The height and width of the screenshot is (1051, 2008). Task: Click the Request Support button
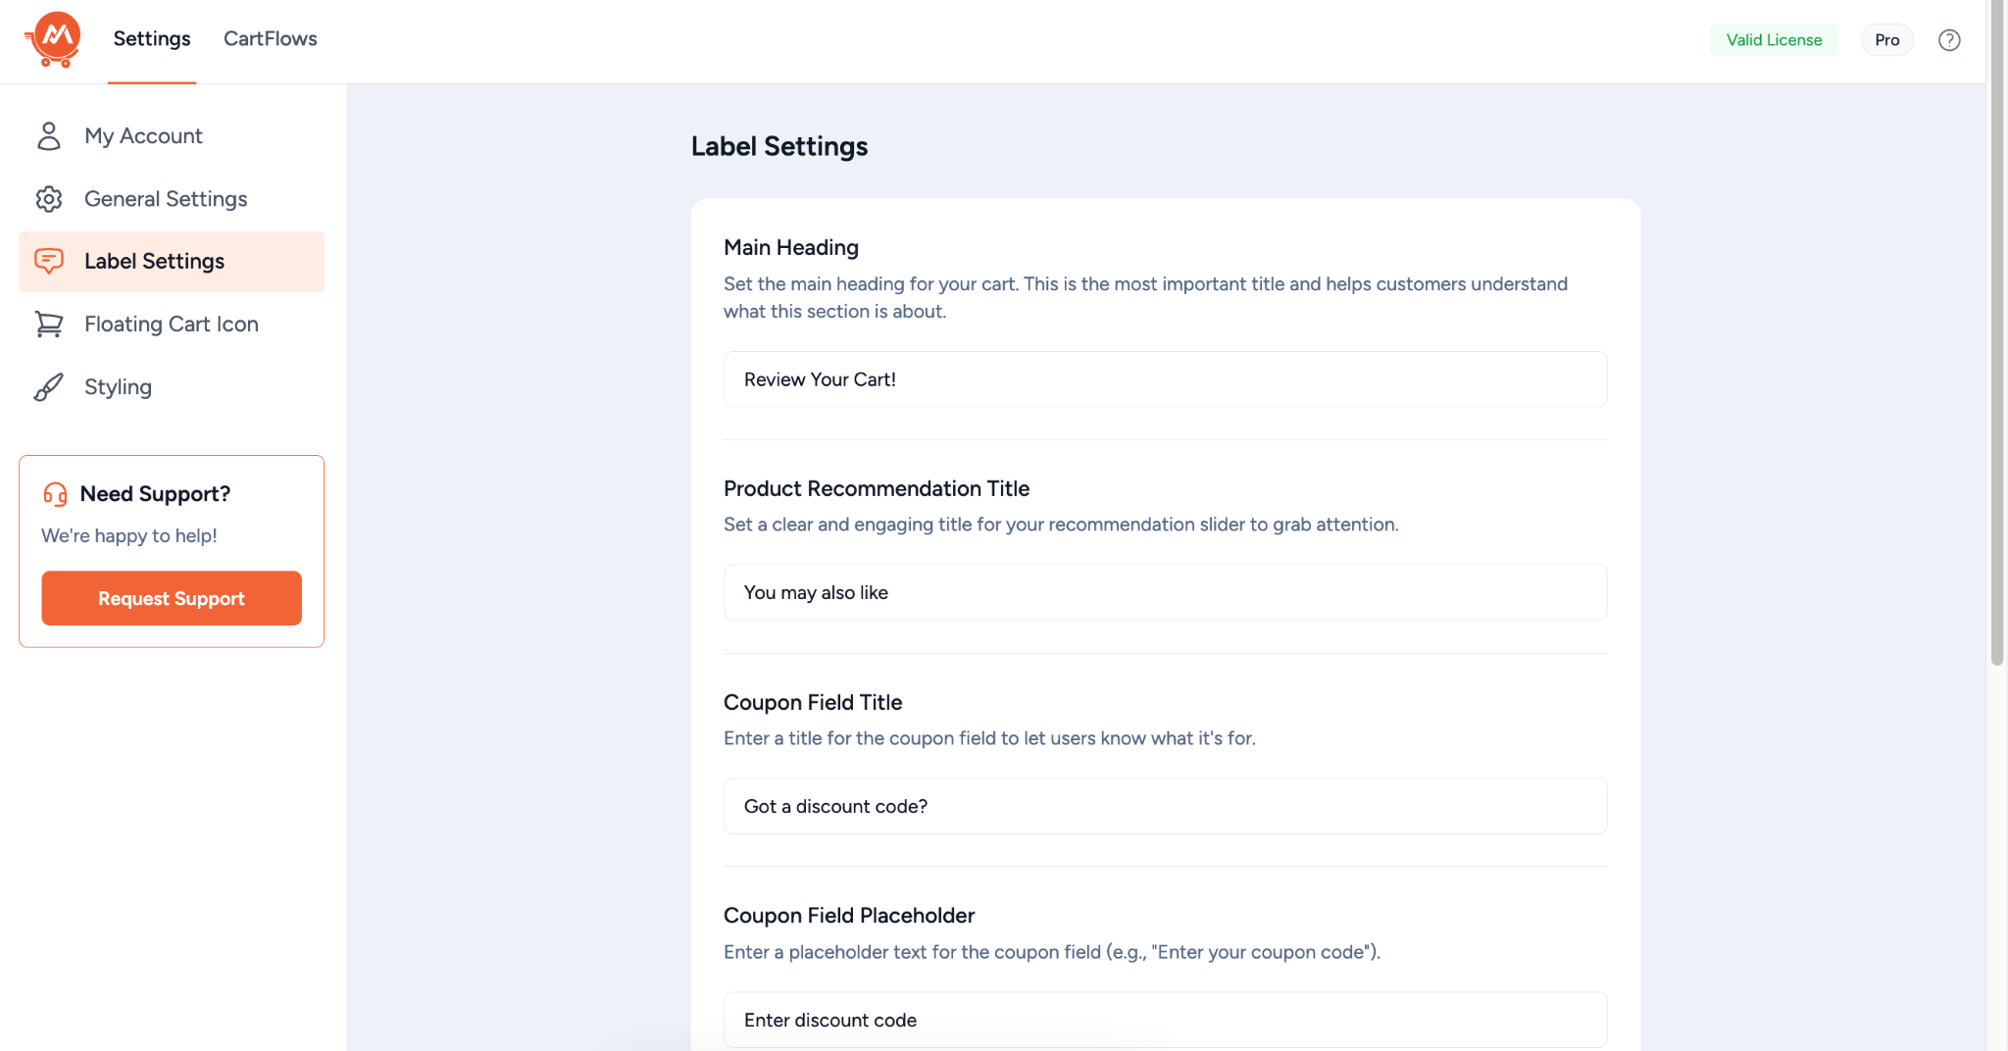coord(172,598)
